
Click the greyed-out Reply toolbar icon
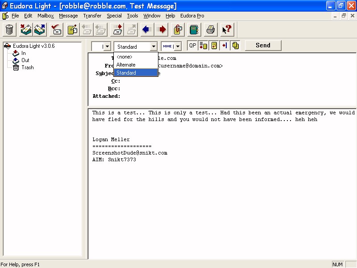[87, 29]
